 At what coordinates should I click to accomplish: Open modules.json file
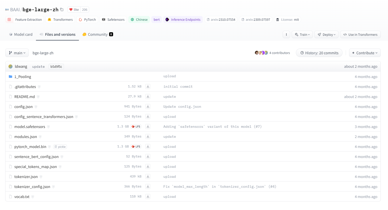pos(25,137)
